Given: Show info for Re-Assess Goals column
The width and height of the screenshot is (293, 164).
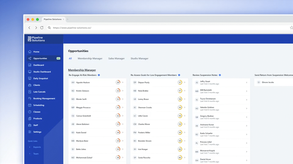Looking at the screenshot, I should coord(179,75).
